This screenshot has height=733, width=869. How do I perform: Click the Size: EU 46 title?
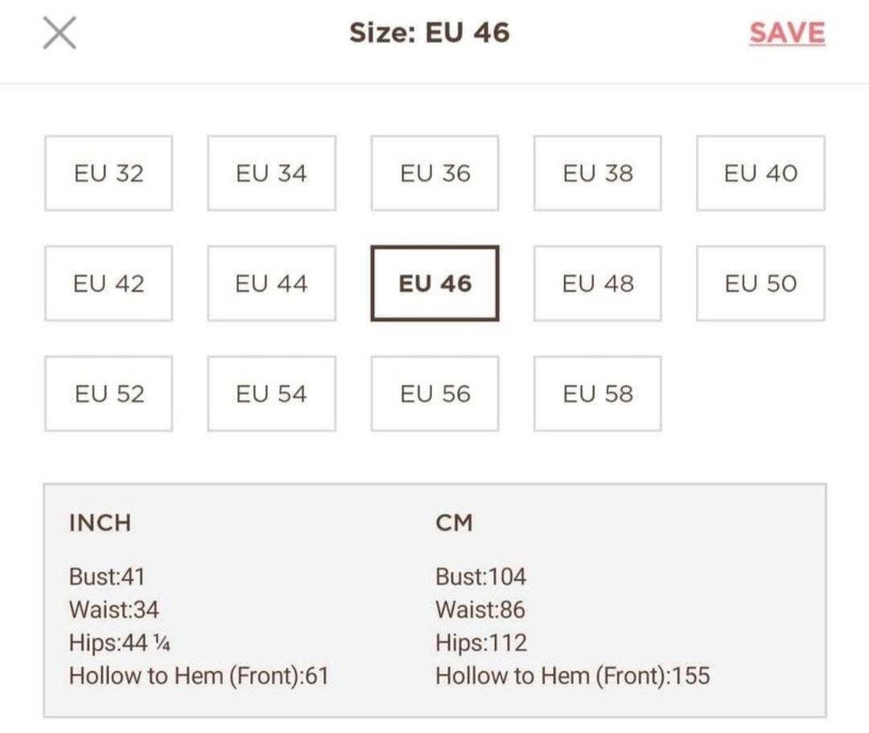430,33
